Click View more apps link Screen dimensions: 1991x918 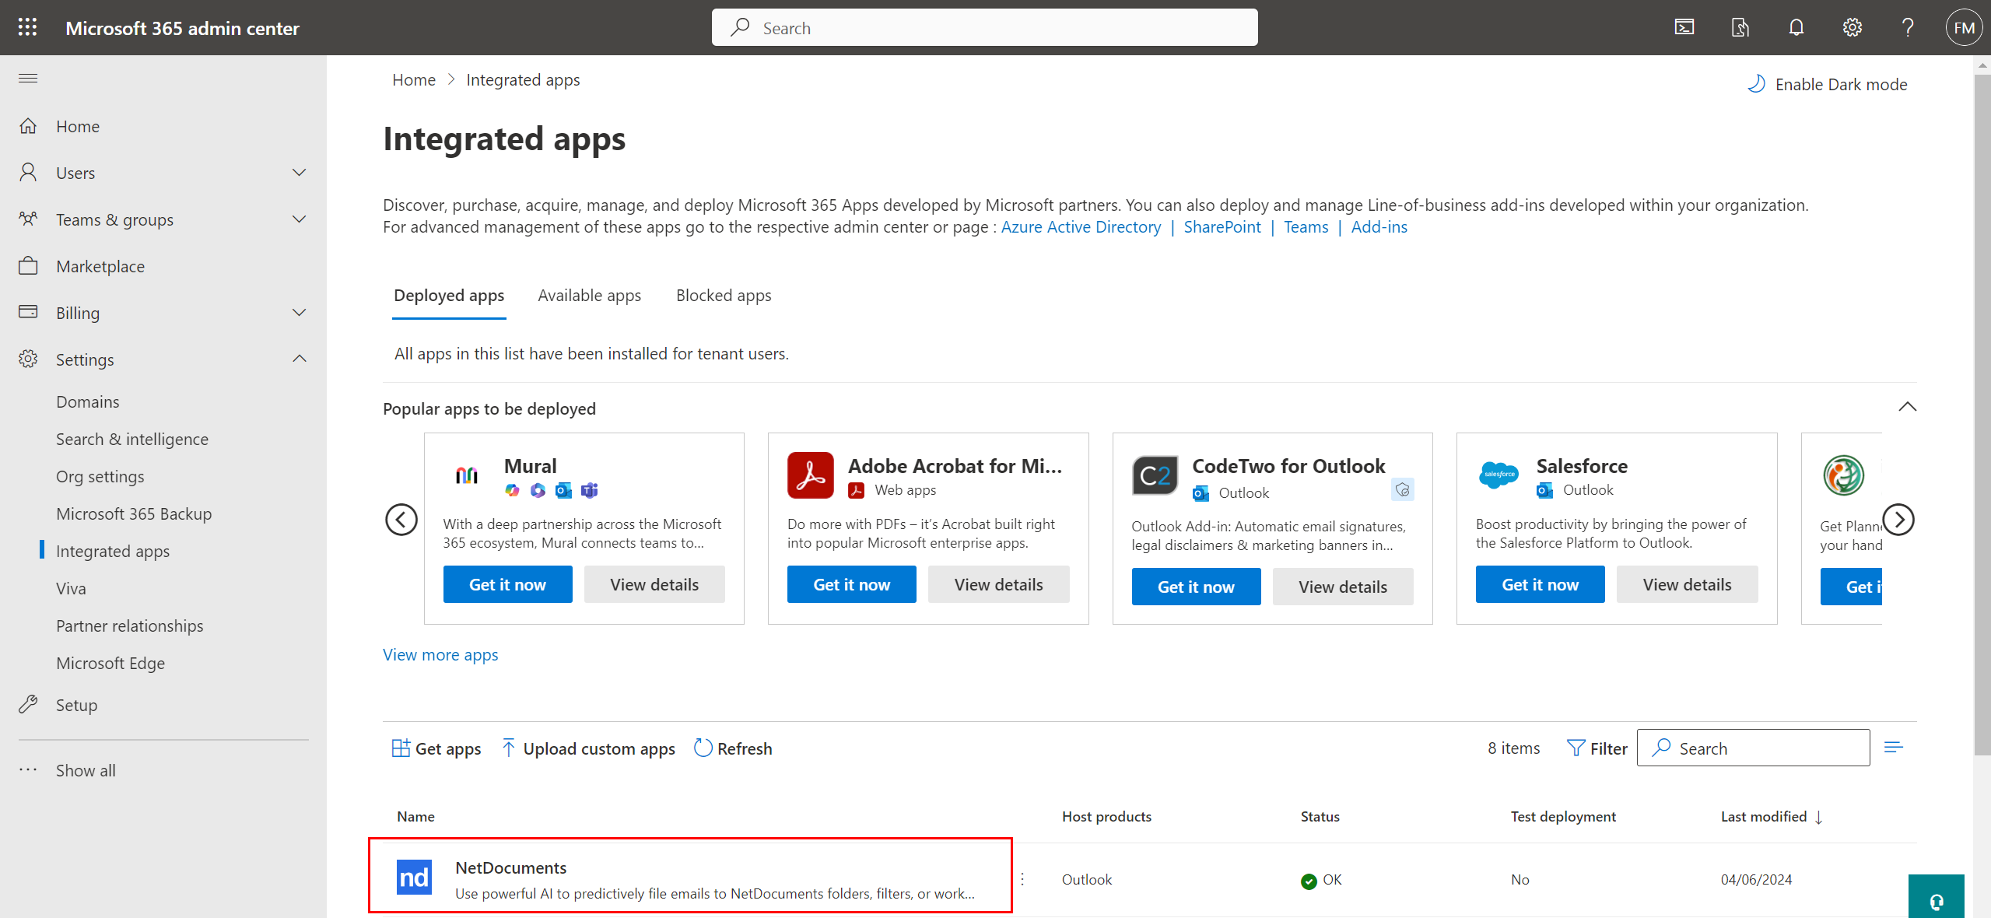pyautogui.click(x=440, y=655)
